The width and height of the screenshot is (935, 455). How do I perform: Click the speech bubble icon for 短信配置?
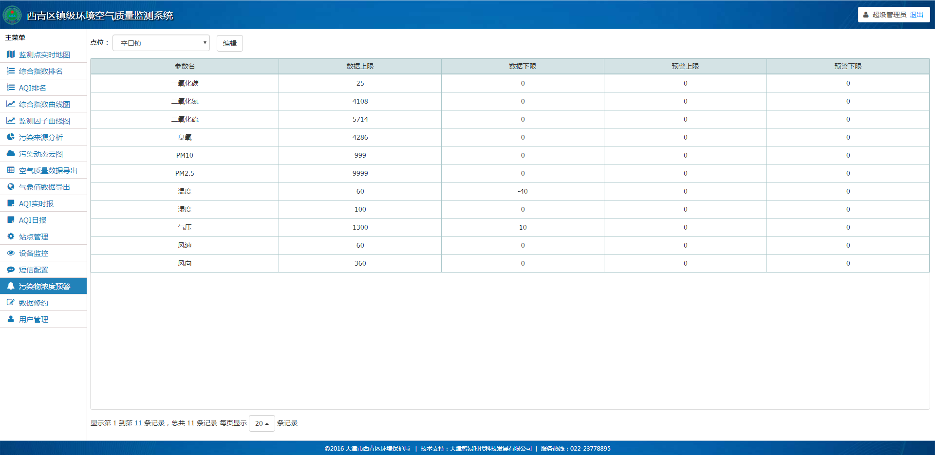(x=11, y=270)
